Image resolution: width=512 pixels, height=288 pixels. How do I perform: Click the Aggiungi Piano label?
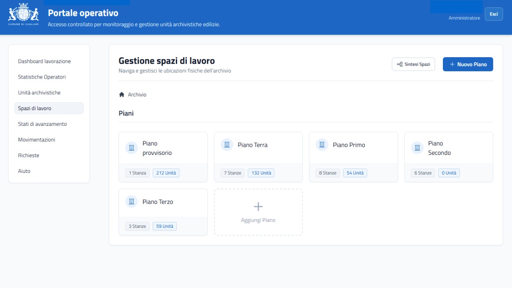point(258,221)
